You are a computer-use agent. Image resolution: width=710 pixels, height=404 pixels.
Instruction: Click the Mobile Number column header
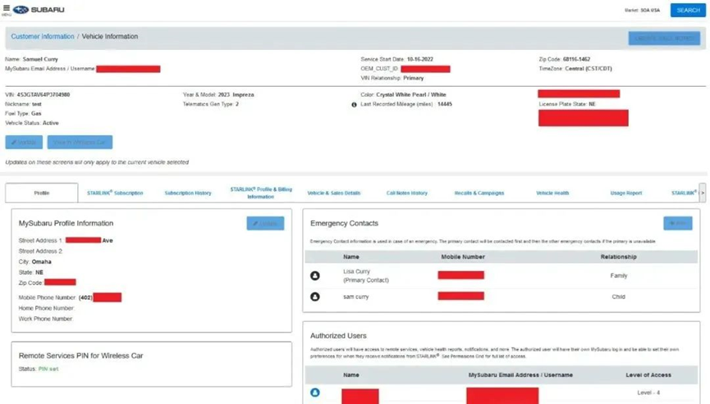463,256
